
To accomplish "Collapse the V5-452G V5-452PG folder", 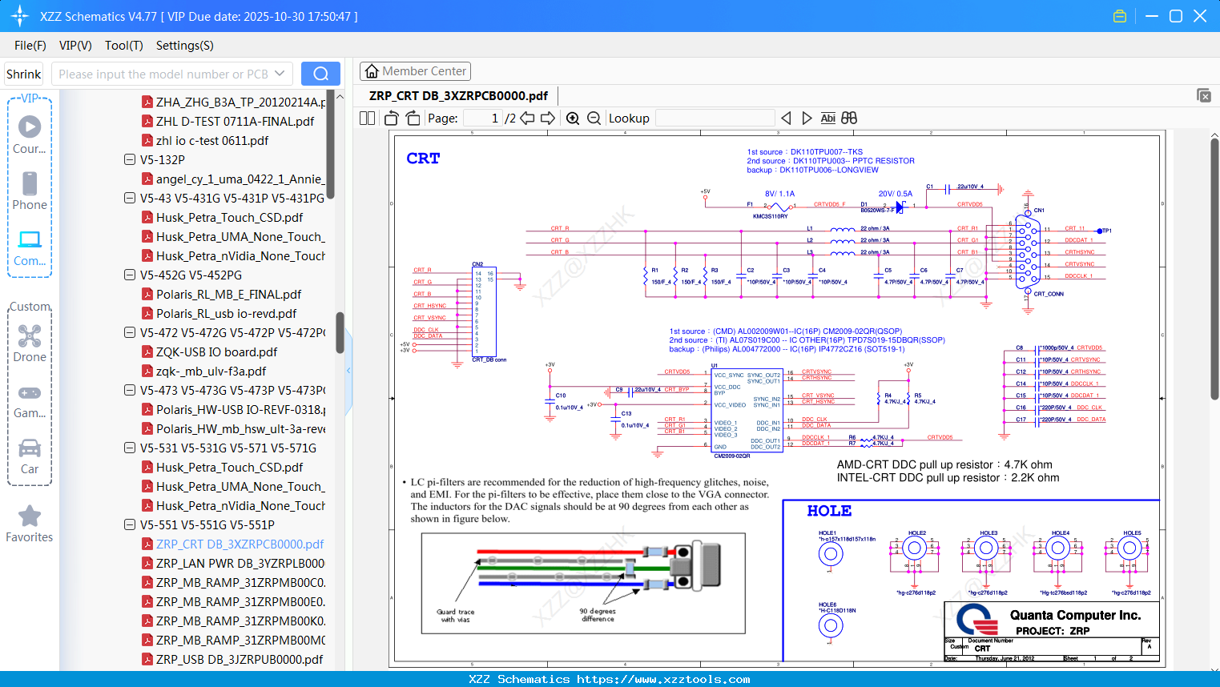I will coord(130,275).
